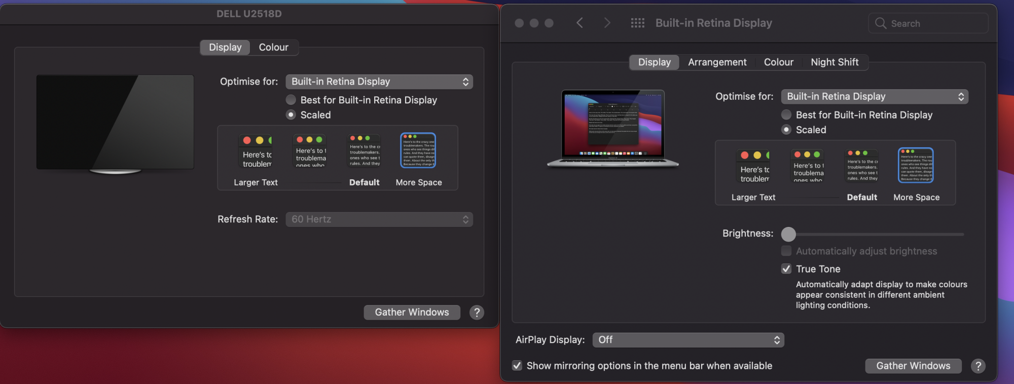Screen dimensions: 1014x384
Task: Click the Brightness label
Action: click(x=748, y=234)
